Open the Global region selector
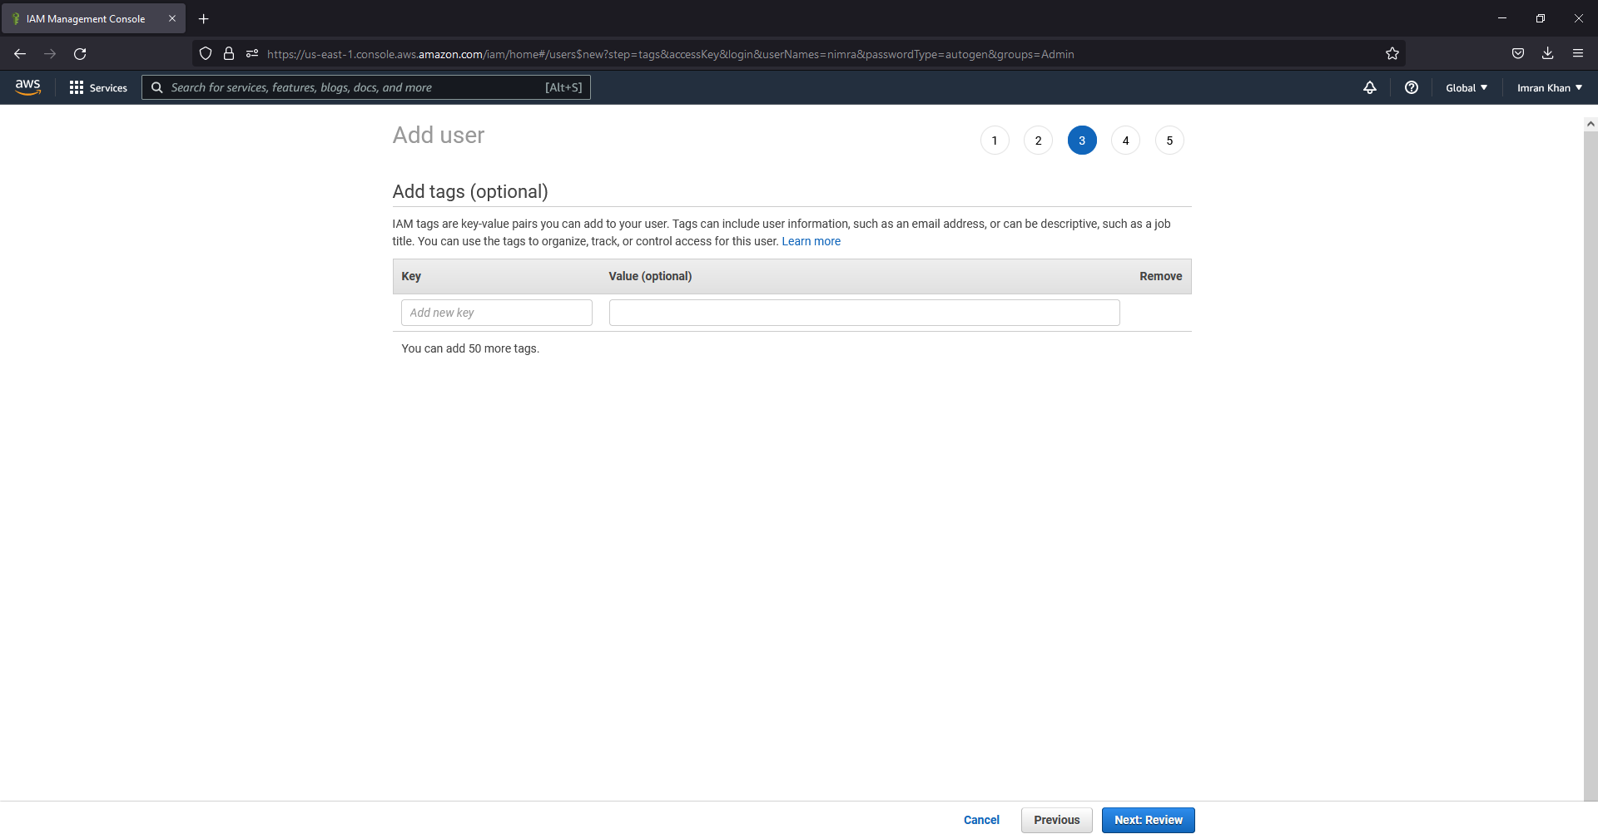 1466,87
